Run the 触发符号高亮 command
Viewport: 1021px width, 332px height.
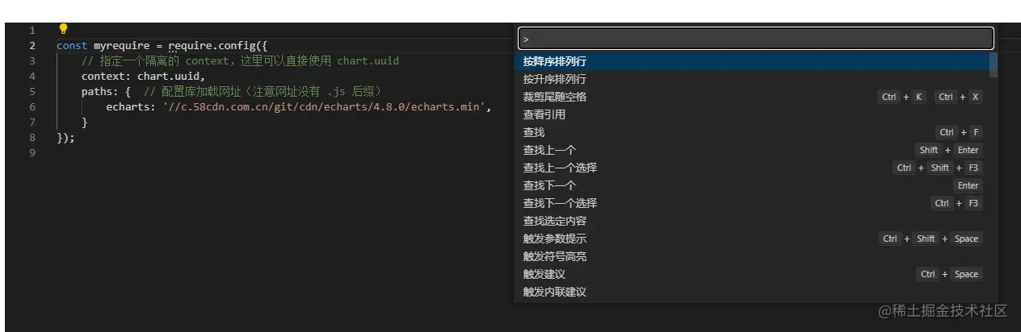pyautogui.click(x=752, y=256)
